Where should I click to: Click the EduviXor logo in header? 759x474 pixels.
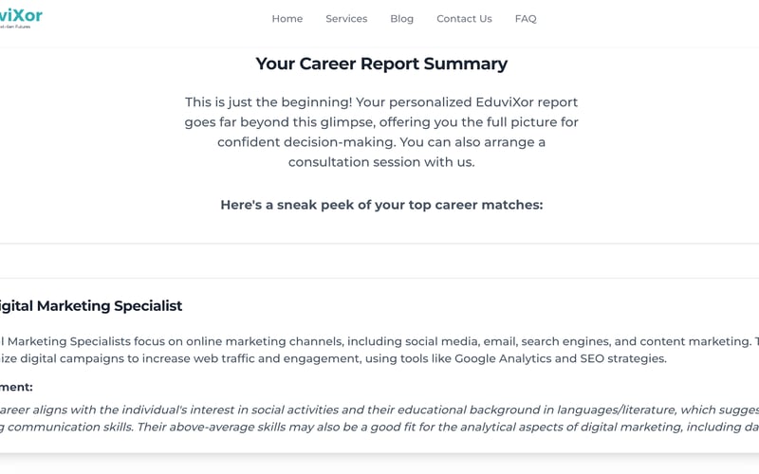(19, 14)
